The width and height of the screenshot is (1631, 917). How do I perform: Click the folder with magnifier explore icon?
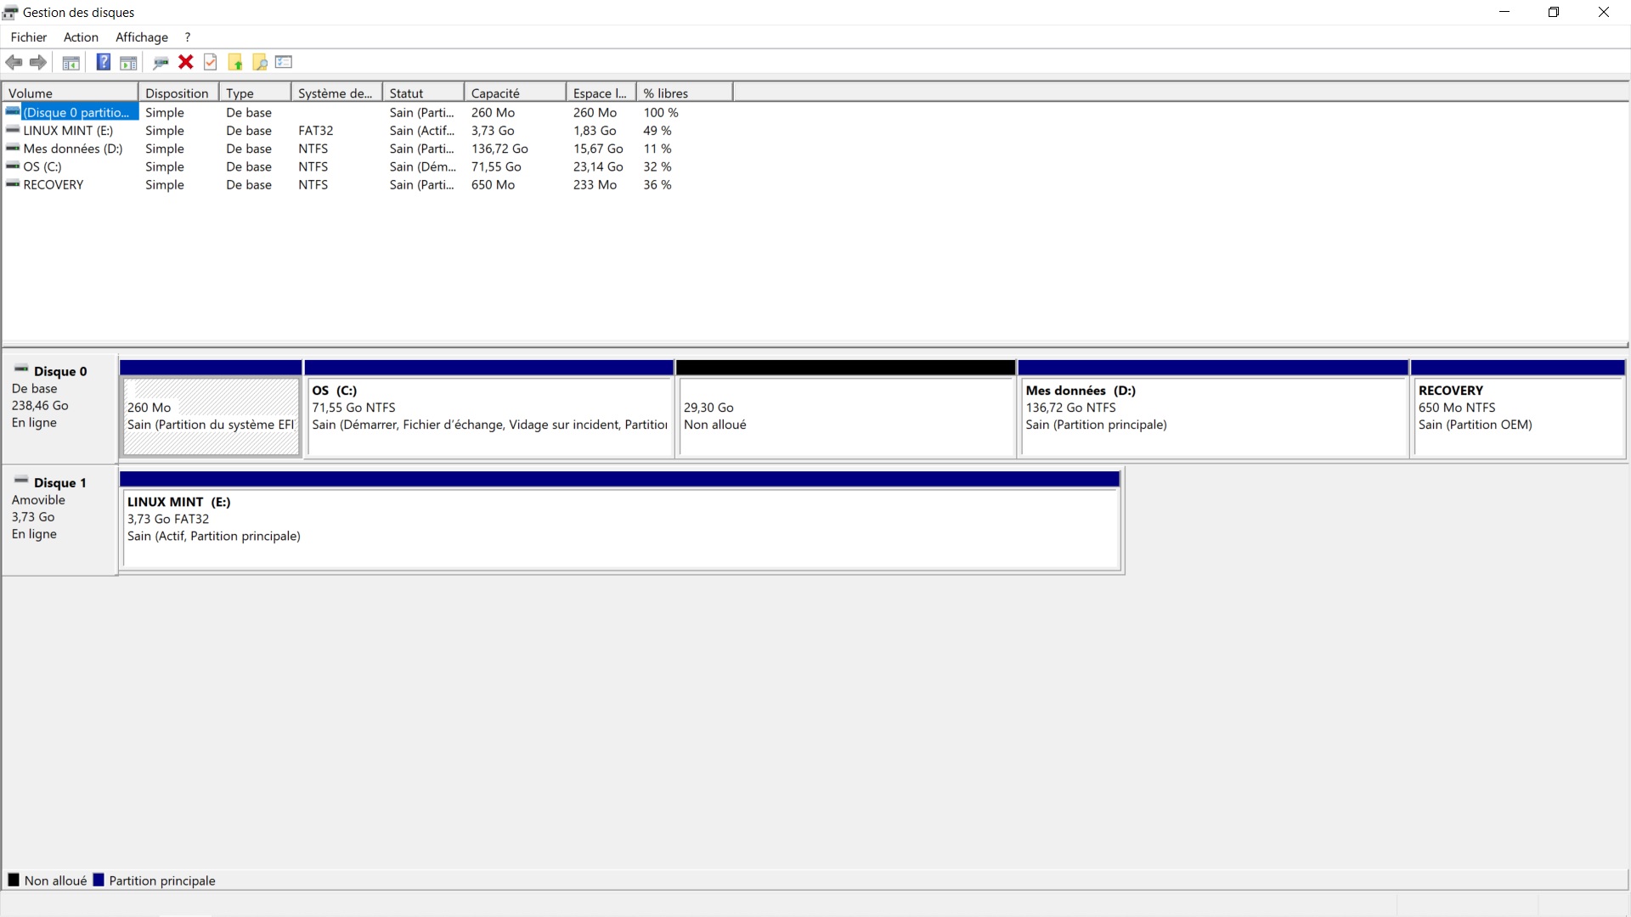[x=260, y=62]
